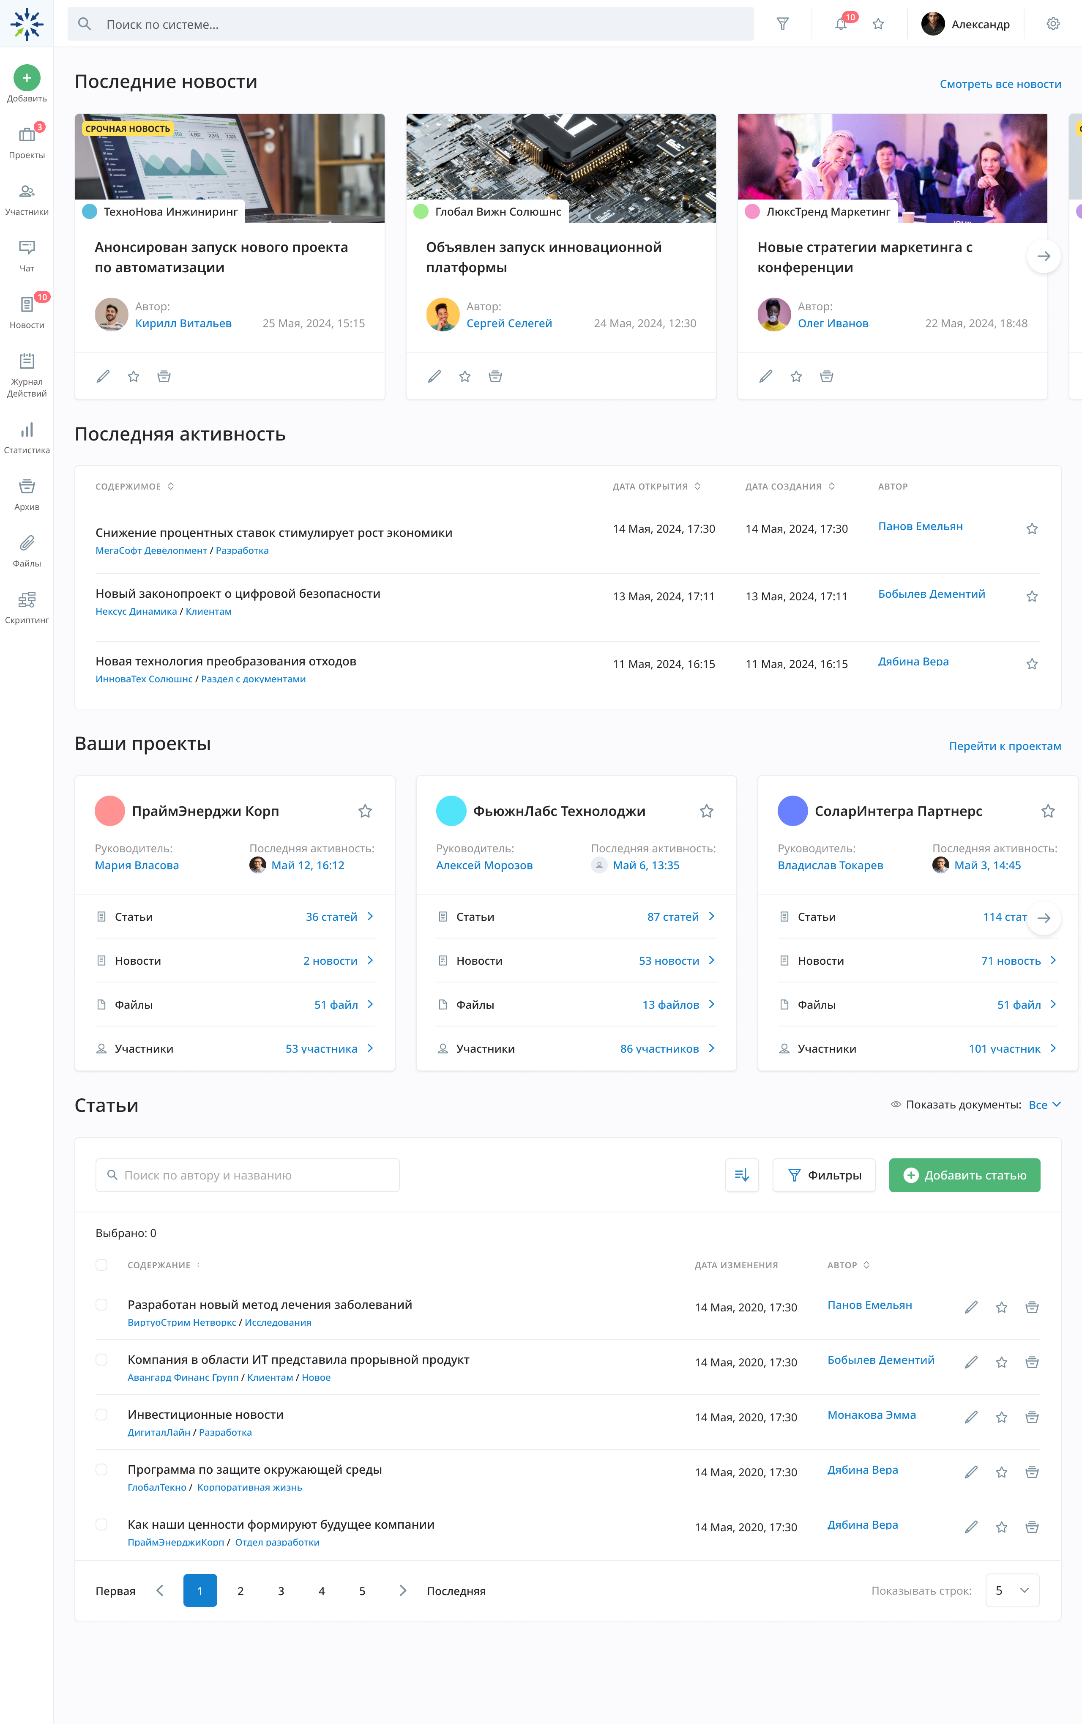1082x1724 pixels.
Task: Edit the news about automation project launch
Action: (102, 376)
